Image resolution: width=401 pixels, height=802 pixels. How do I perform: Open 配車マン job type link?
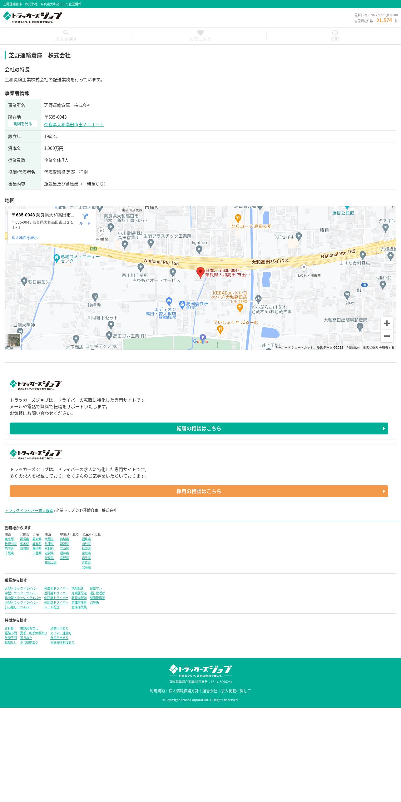(96, 588)
